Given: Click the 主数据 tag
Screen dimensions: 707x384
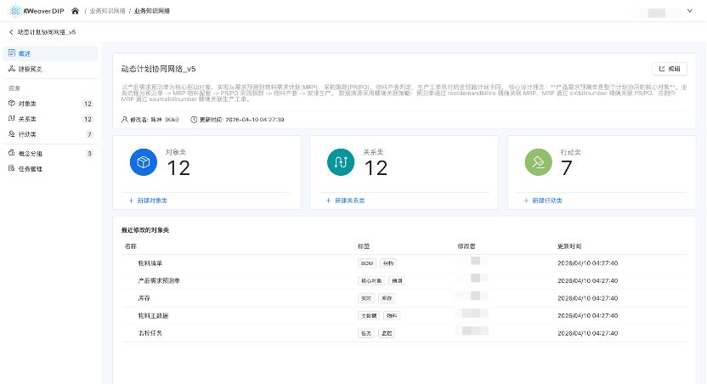Looking at the screenshot, I should [x=369, y=316].
